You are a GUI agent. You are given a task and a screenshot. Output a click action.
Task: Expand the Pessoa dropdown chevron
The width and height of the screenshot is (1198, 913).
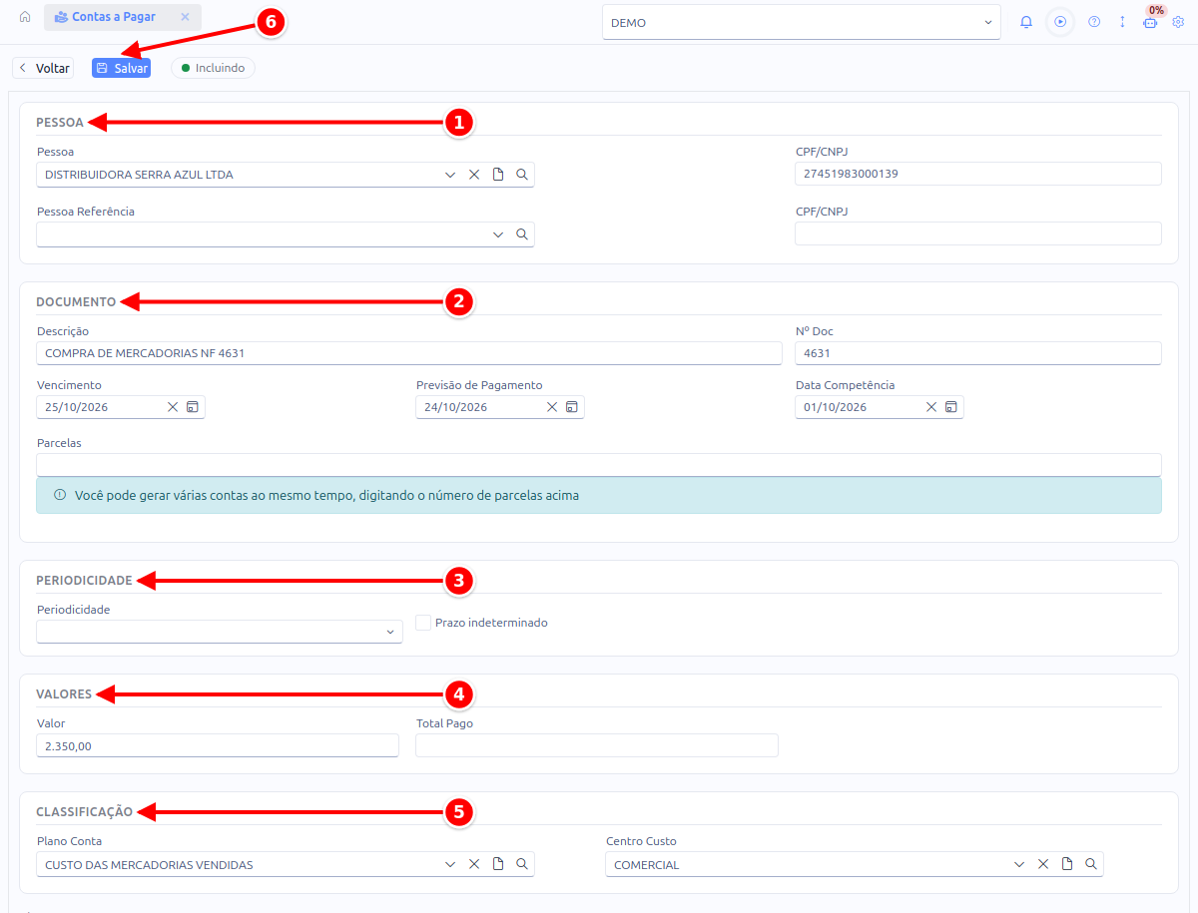tap(450, 175)
